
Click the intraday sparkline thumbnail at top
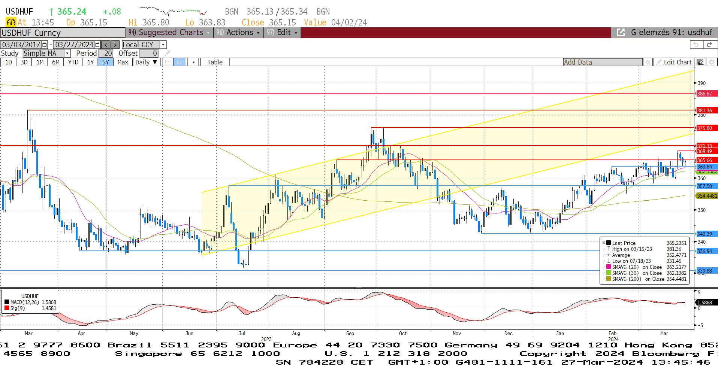point(174,11)
